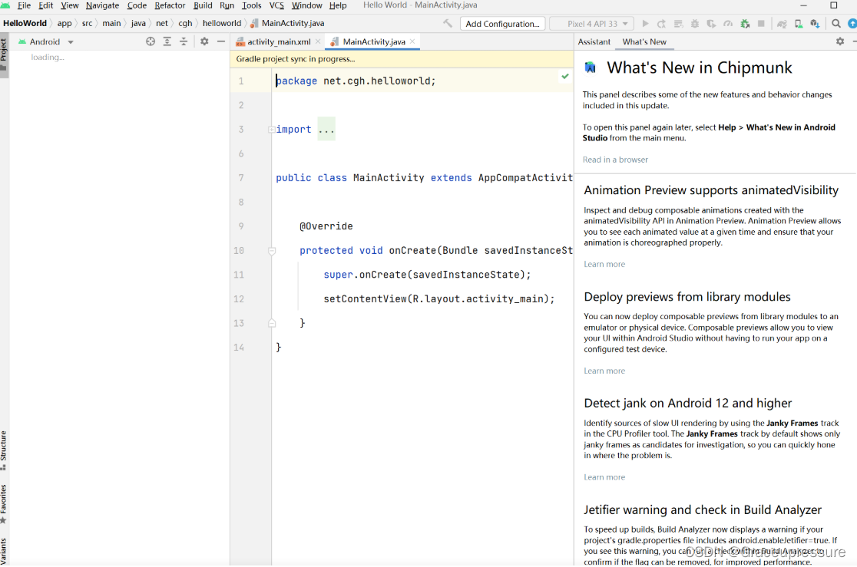Open the Pixel 4 API 33 device dropdown
The image size is (857, 567).
[592, 24]
